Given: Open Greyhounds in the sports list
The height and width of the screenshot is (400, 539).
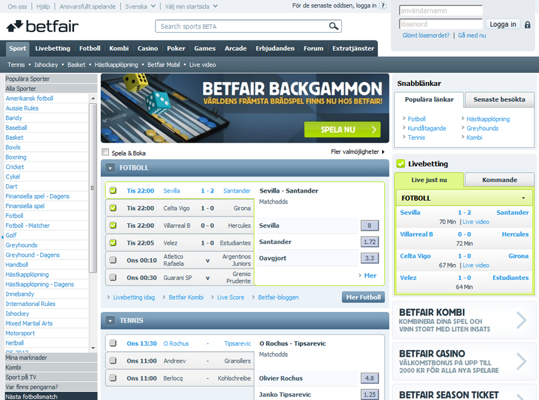Looking at the screenshot, I should [x=21, y=245].
